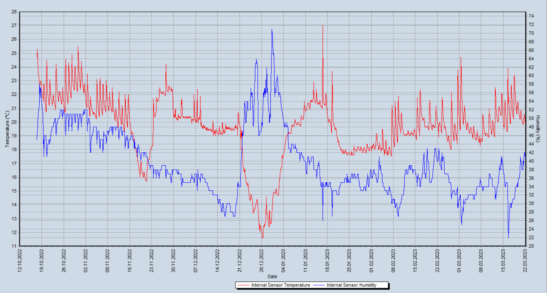Image resolution: width=547 pixels, height=293 pixels.
Task: Click the red line sample in legend
Action: coord(244,285)
